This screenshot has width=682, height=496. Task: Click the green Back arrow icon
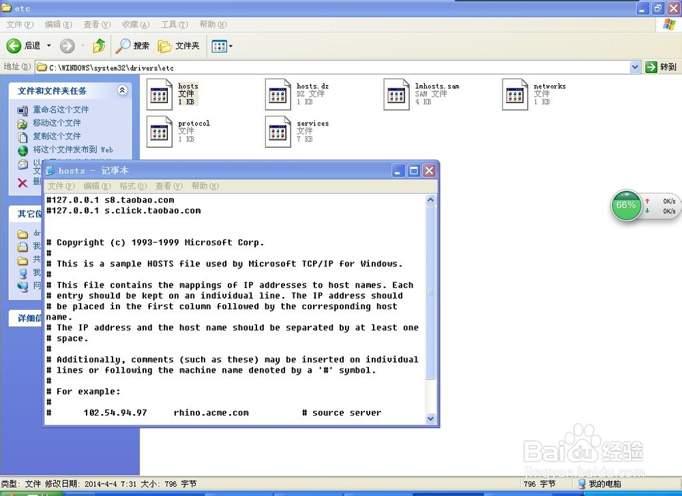[x=14, y=46]
